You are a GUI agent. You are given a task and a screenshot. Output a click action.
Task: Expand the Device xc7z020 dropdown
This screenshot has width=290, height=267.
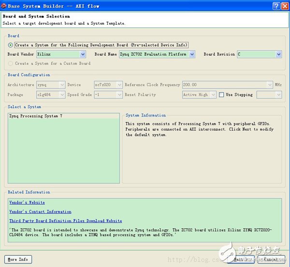(x=119, y=85)
